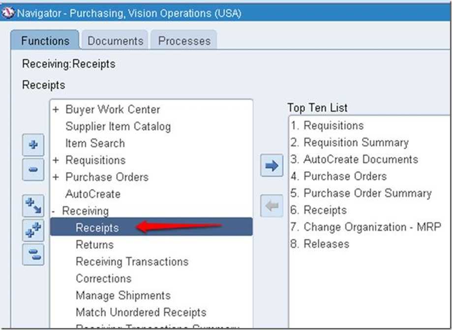Select AutoCreate in function tree
452x330 pixels.
coord(93,194)
